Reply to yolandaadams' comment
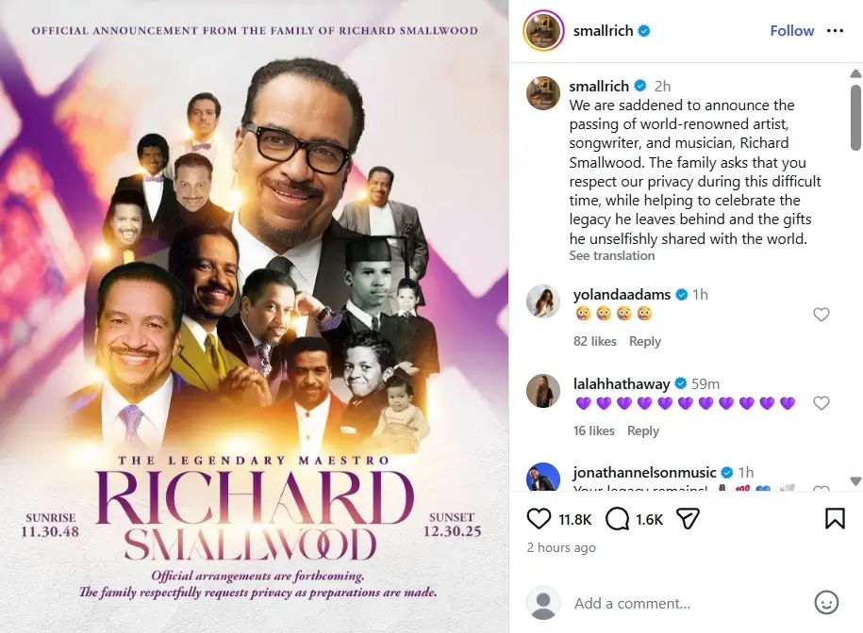 pyautogui.click(x=644, y=341)
